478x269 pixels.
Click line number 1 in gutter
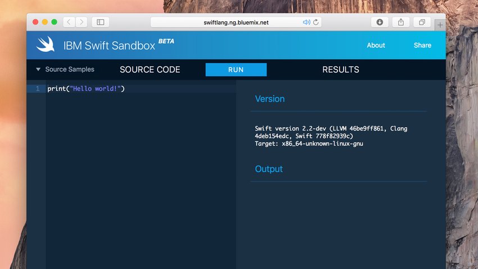pyautogui.click(x=38, y=89)
